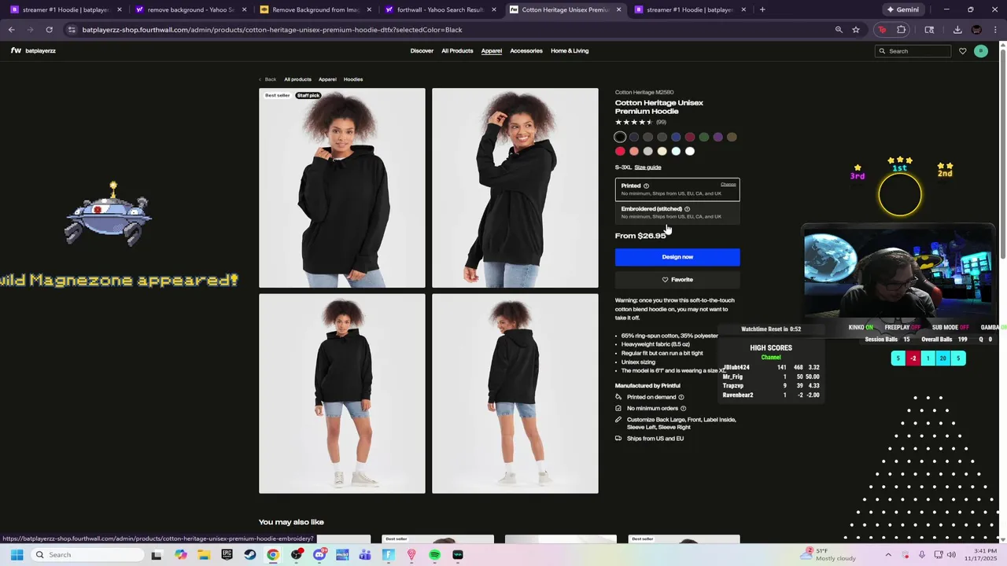Open the Home & Living menu
The image size is (1007, 566).
[570, 51]
